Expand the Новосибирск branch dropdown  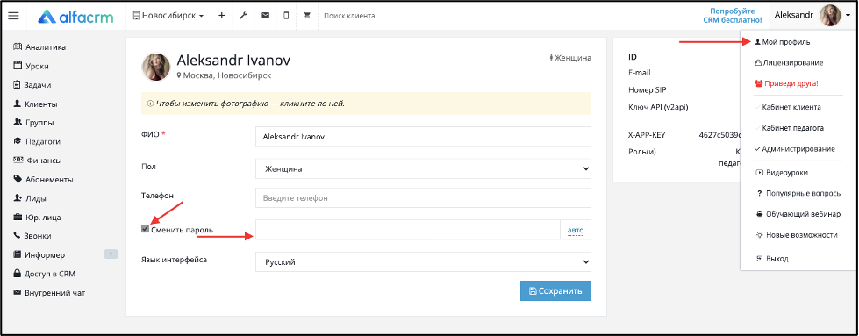pos(168,16)
